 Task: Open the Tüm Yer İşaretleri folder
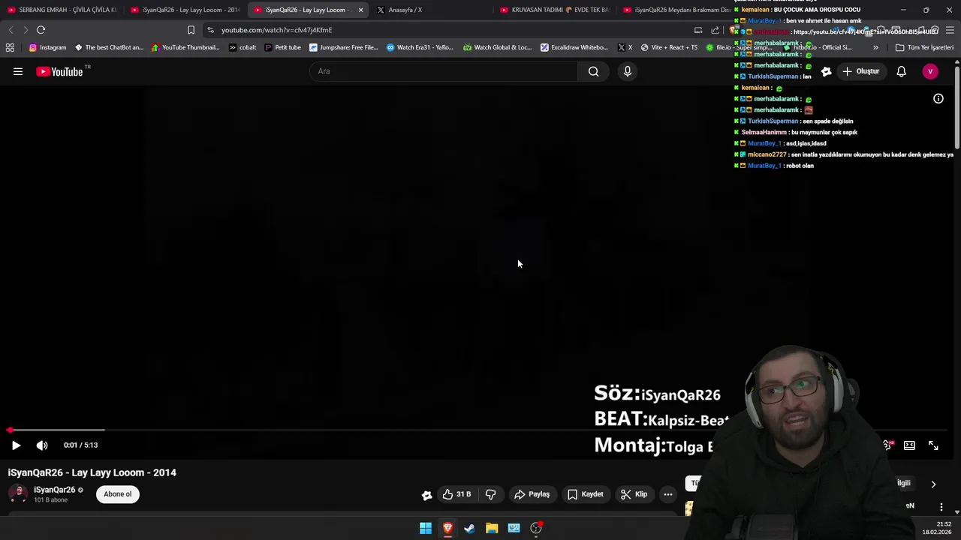tap(924, 47)
